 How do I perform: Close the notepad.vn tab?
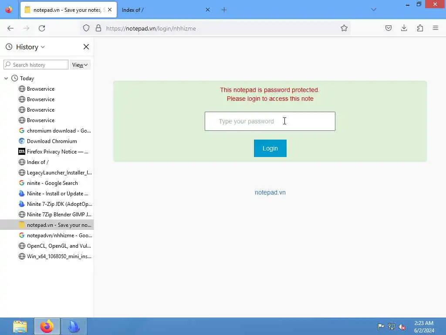110,10
